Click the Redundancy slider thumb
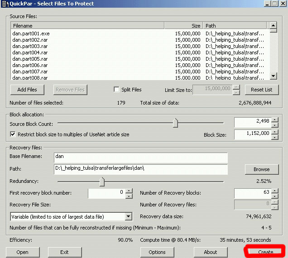This screenshot has width=288, height=258. 102,182
